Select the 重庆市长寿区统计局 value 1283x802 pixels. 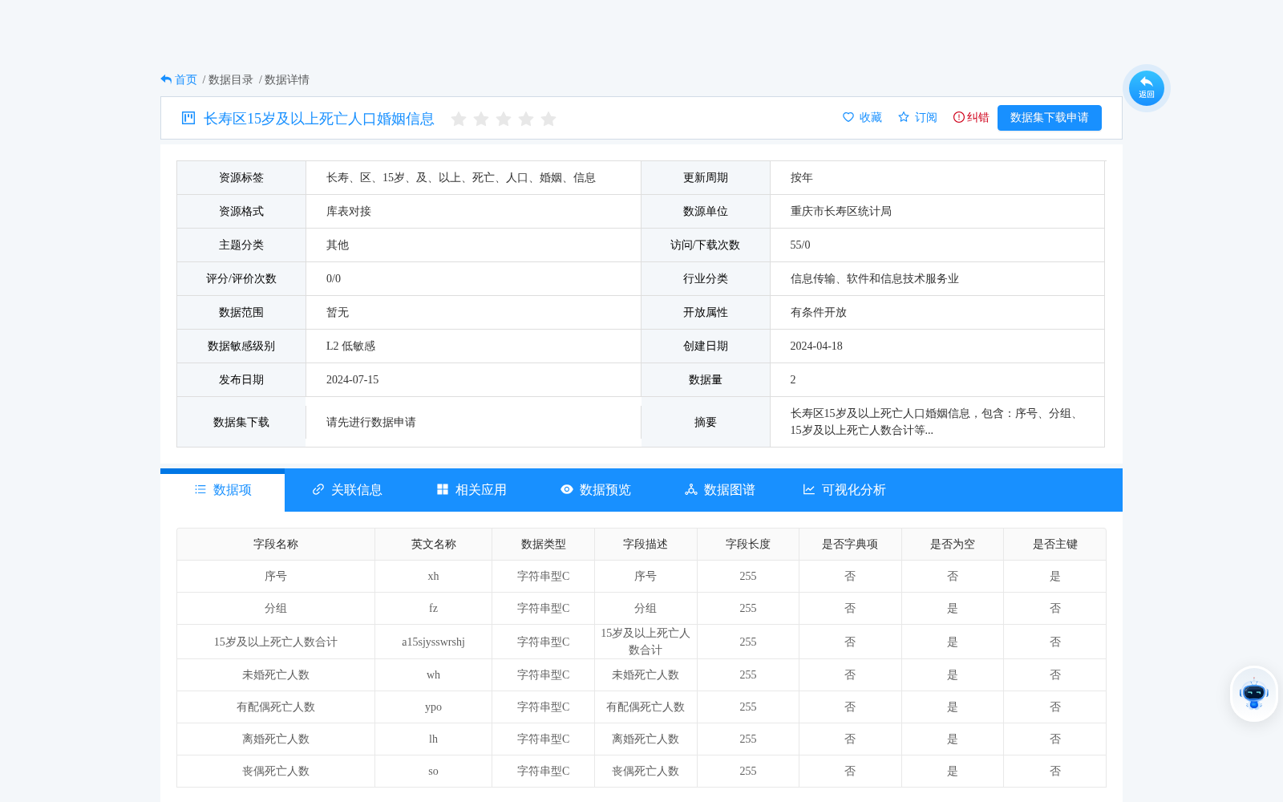(841, 211)
